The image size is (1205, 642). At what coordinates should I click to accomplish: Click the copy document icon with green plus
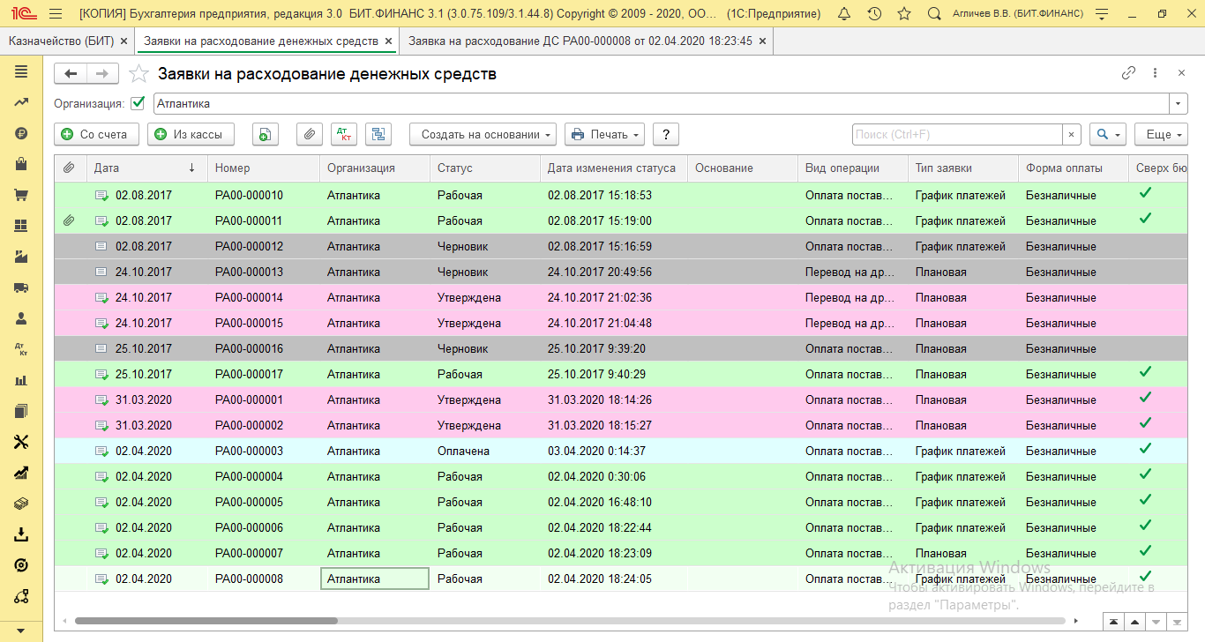266,134
